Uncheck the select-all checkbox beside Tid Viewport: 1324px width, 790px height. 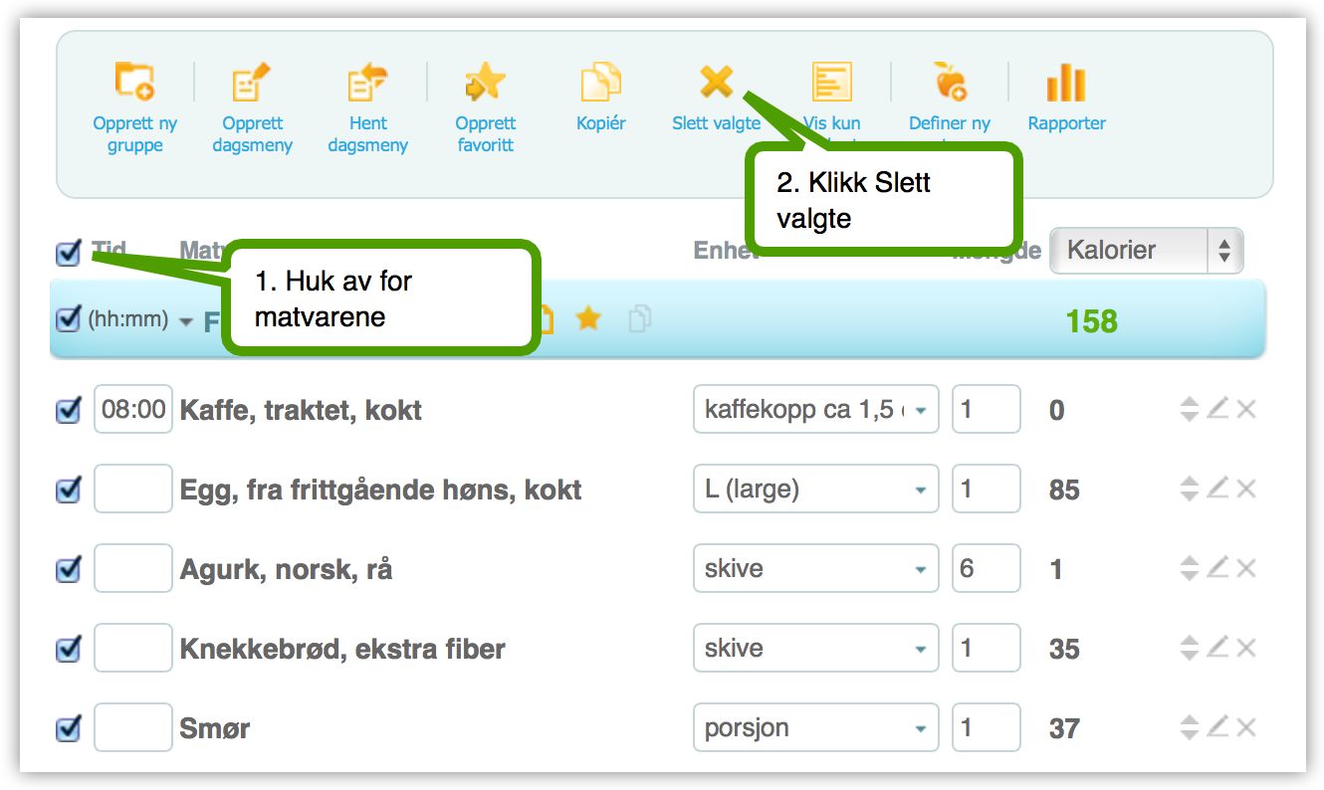point(68,253)
